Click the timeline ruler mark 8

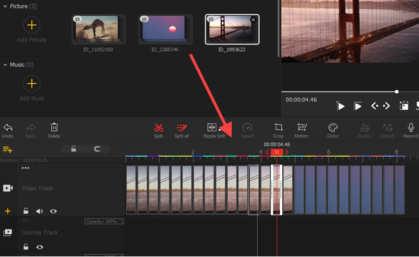pyautogui.click(x=396, y=152)
